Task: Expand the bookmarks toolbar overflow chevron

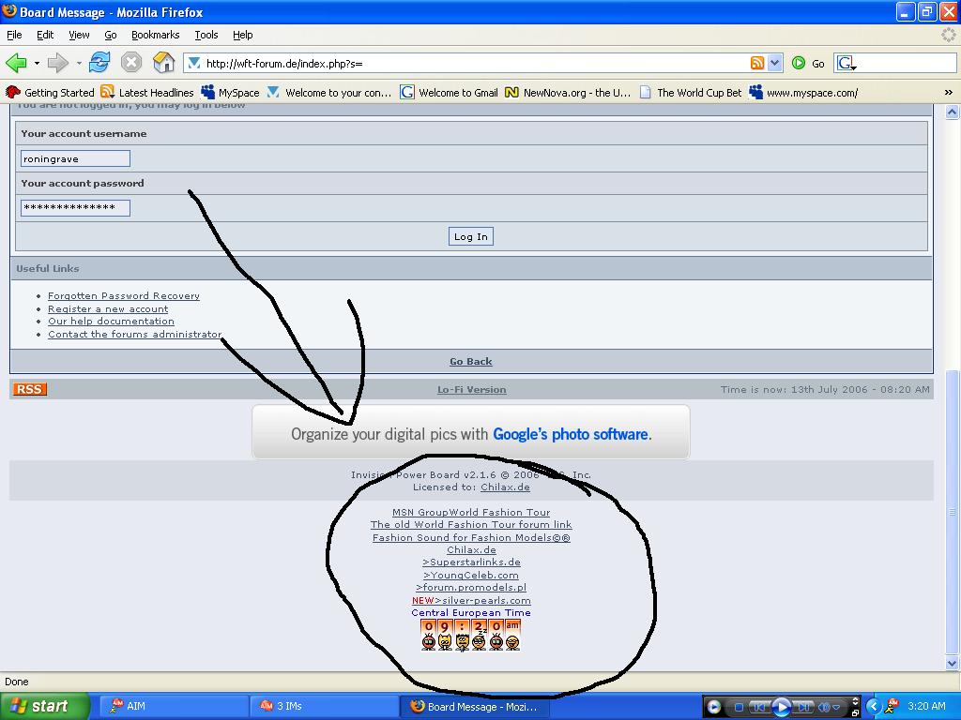Action: click(948, 92)
